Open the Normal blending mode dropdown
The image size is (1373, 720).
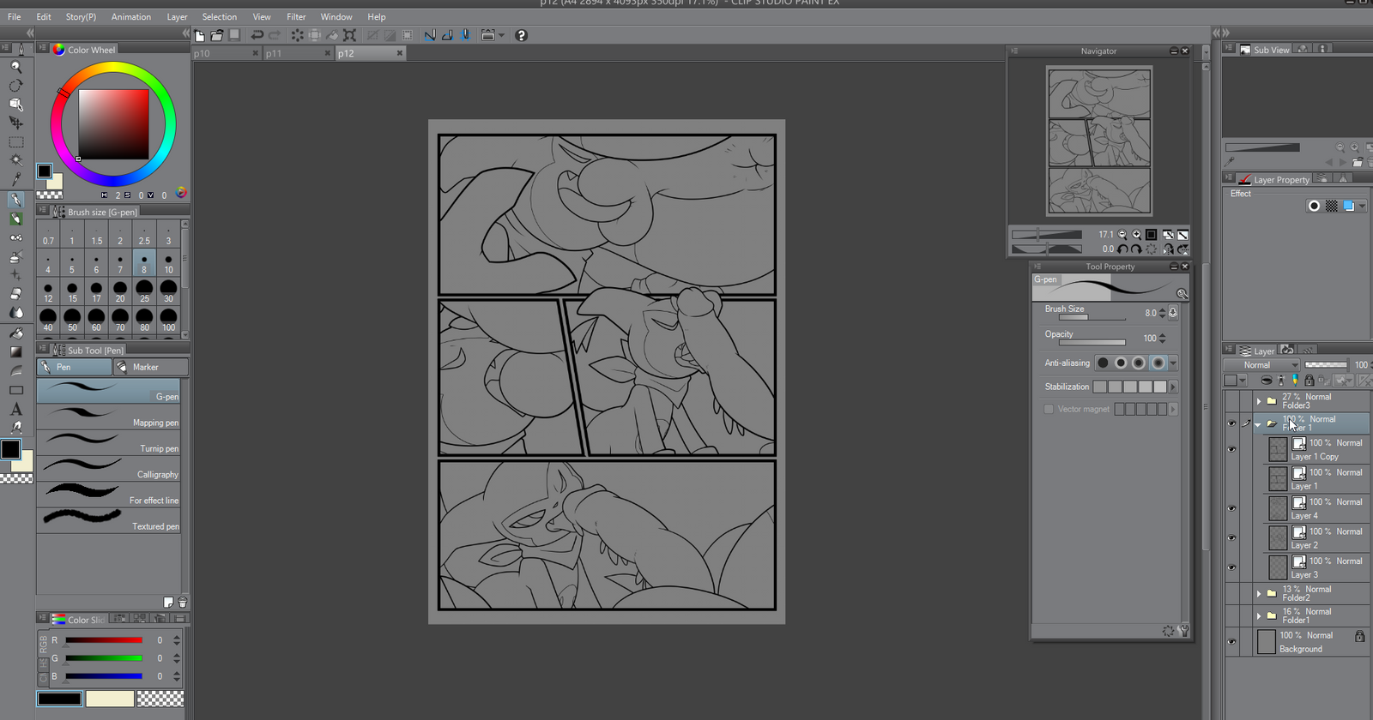[1261, 365]
